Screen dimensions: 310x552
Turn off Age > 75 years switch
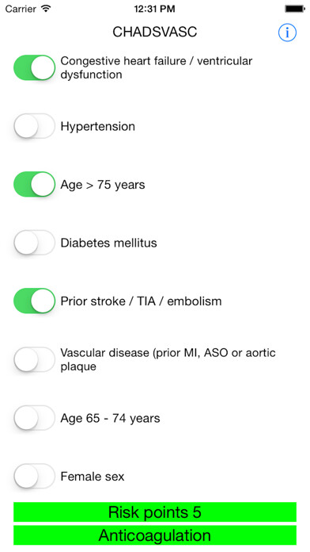pyautogui.click(x=35, y=185)
